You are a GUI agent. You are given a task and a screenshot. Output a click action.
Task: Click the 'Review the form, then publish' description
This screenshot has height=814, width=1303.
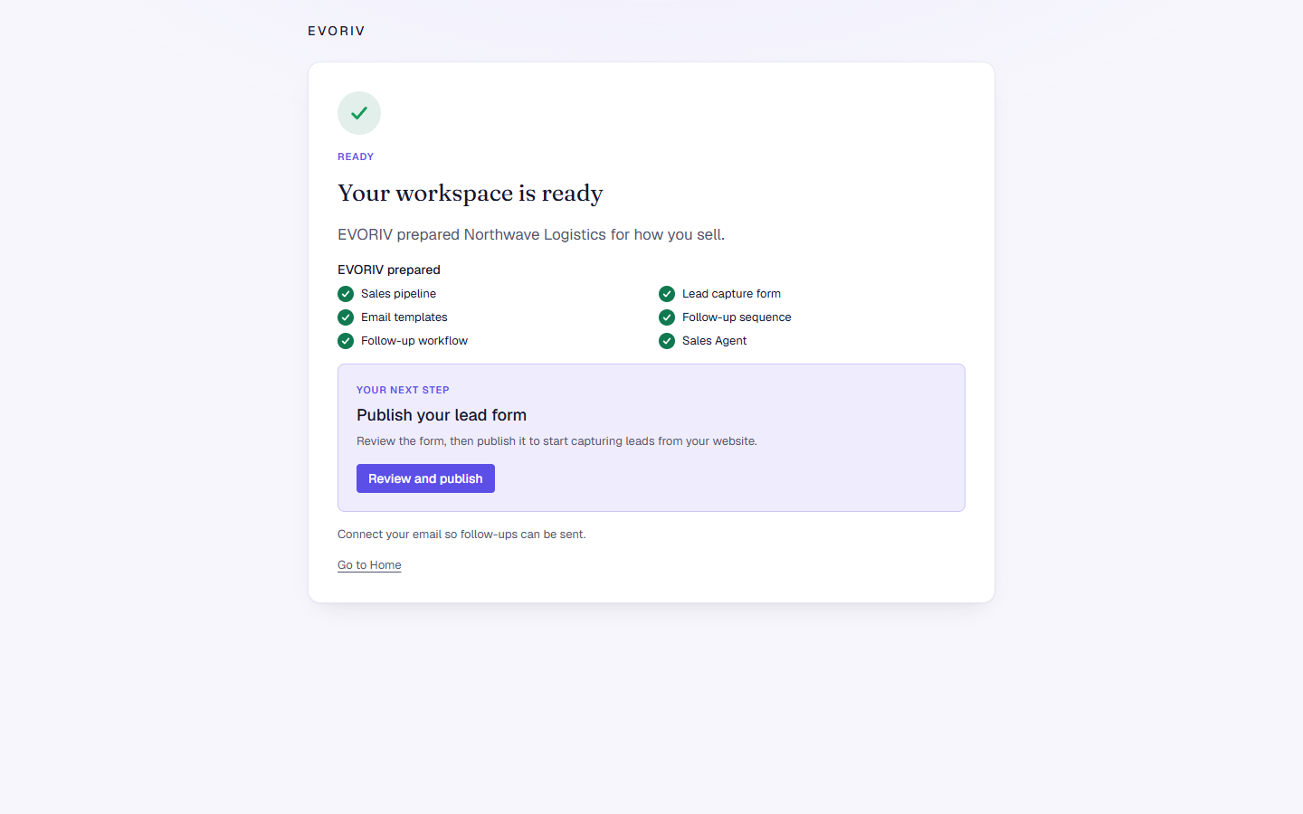[x=556, y=441]
